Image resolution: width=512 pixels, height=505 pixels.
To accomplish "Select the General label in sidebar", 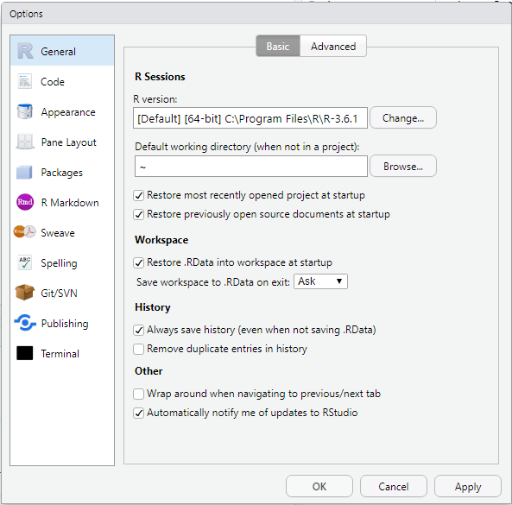I will (x=58, y=51).
